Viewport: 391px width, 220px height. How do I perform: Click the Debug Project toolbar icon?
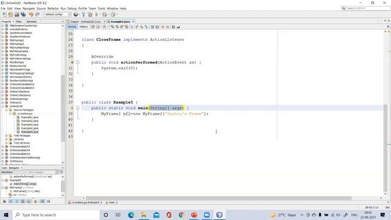pyautogui.click(x=104, y=15)
